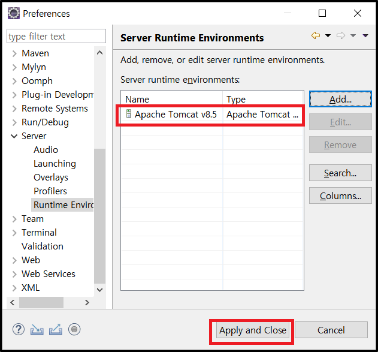The image size is (378, 352).
Task: Select the Apache Tomcat type cell
Action: (x=262, y=114)
